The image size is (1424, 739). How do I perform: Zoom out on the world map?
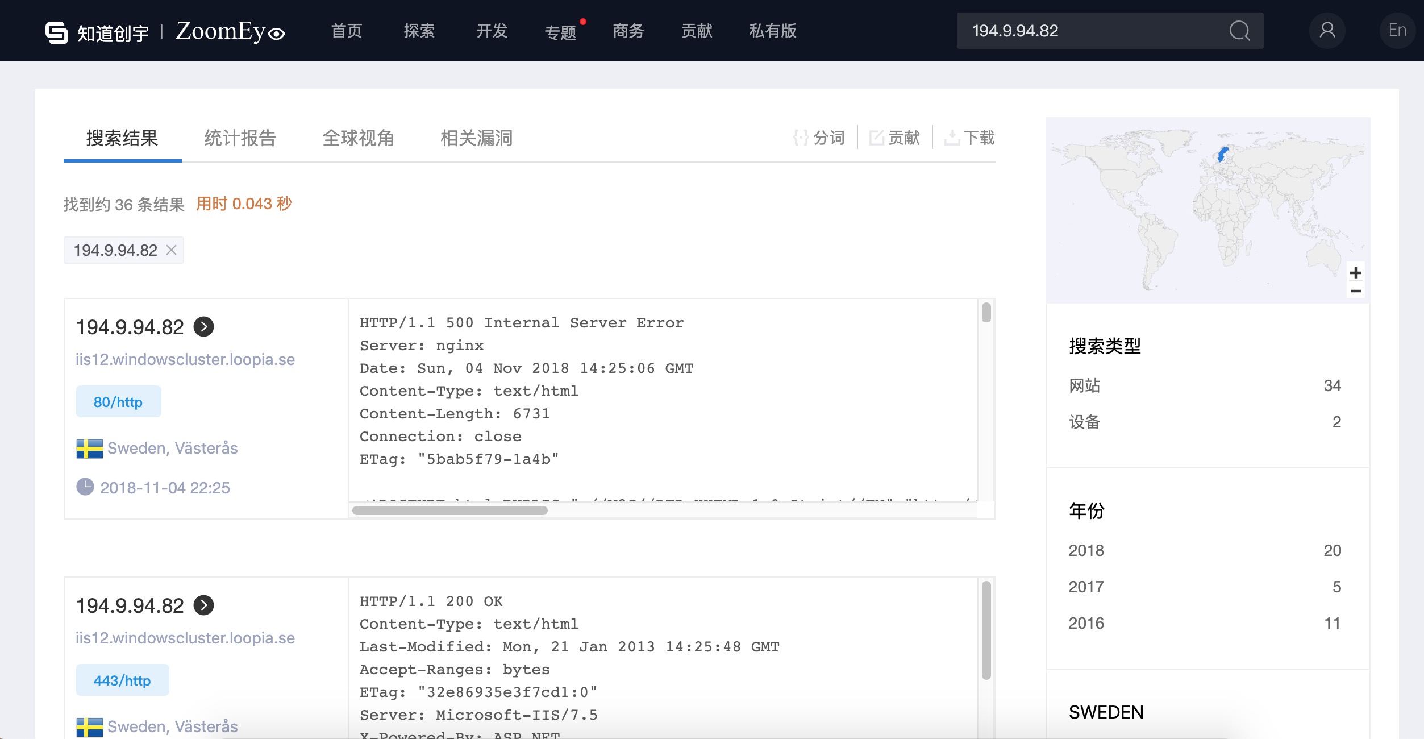click(x=1355, y=291)
